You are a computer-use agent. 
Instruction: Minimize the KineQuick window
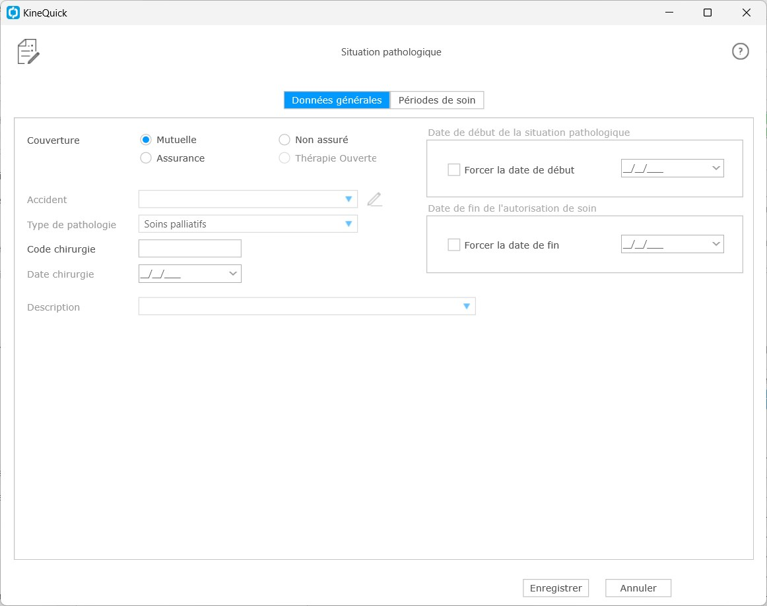point(669,13)
